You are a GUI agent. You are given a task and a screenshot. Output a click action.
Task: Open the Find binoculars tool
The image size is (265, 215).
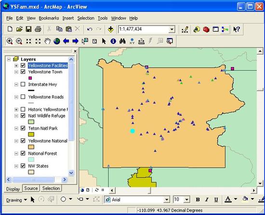(x=122, y=41)
